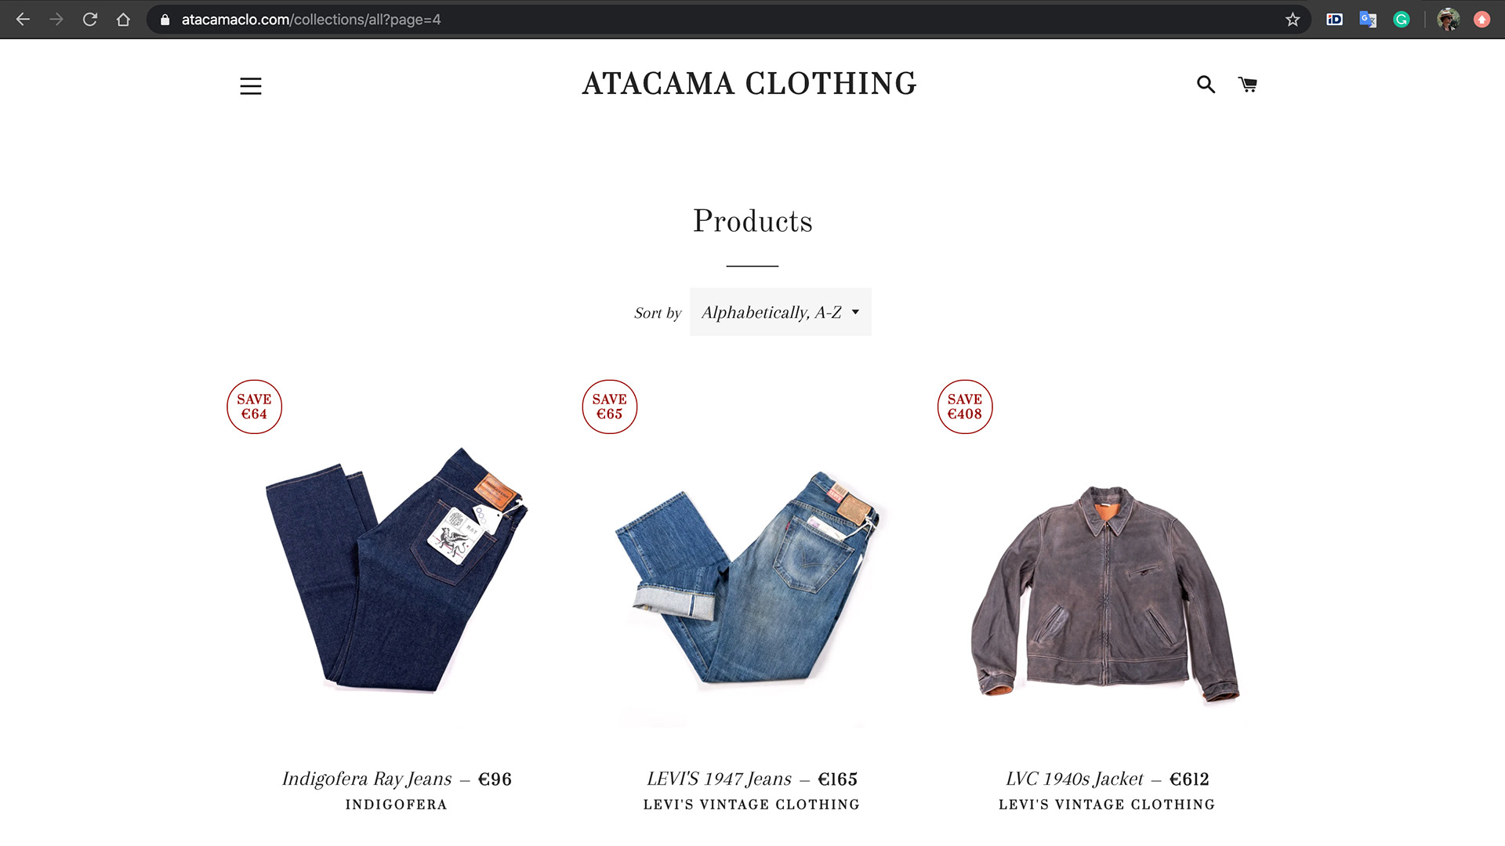1505x846 pixels.
Task: Focus the browser address bar URL
Action: coord(311,20)
